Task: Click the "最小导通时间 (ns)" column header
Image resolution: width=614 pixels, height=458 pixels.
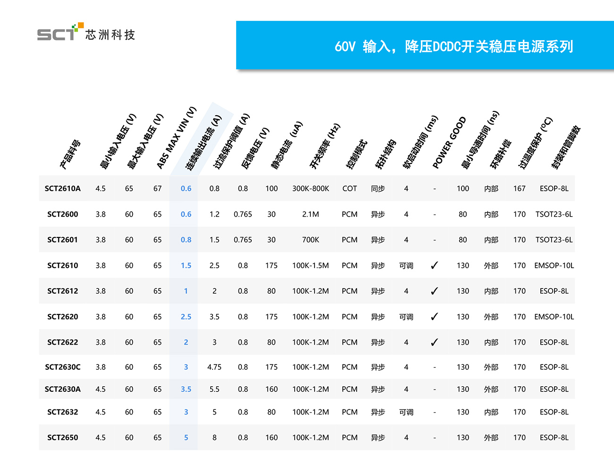Action: click(480, 140)
